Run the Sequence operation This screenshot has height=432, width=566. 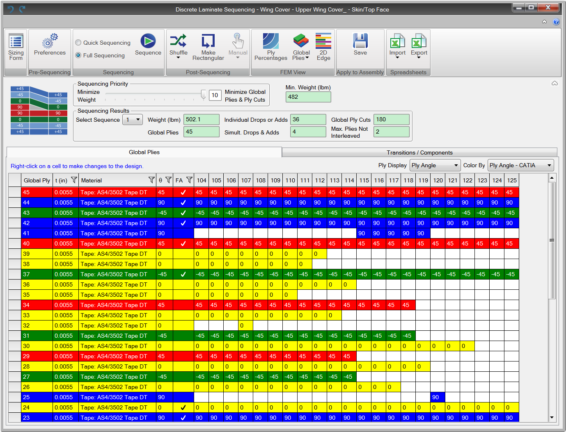click(x=148, y=45)
